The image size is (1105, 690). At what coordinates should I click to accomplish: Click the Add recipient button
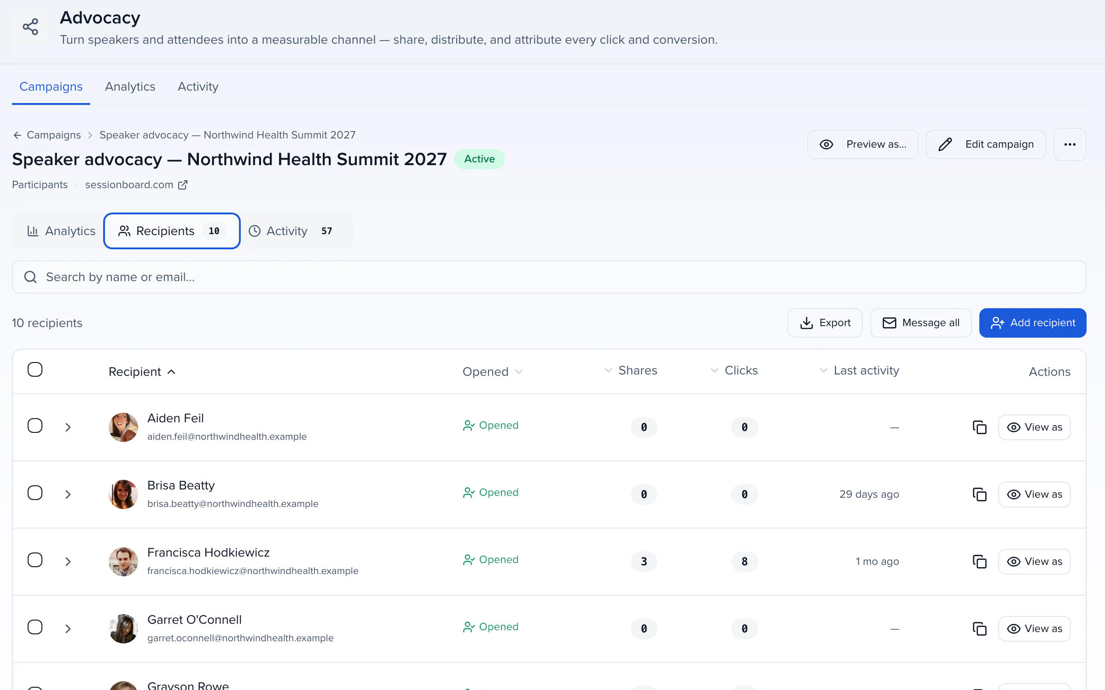click(x=1033, y=323)
